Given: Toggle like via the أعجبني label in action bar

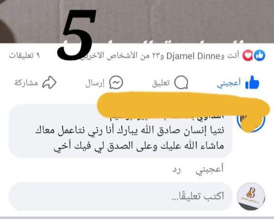Looking at the screenshot, I should point(229,83).
